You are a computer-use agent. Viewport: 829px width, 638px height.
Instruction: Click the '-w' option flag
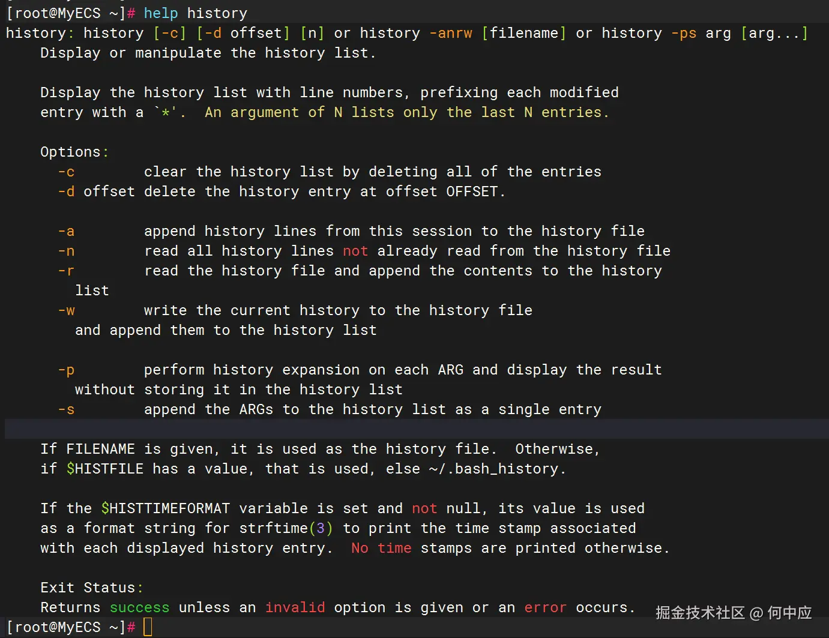click(66, 310)
